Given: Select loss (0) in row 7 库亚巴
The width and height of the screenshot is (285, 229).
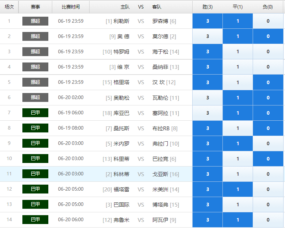Looking at the screenshot, I should point(268,113).
